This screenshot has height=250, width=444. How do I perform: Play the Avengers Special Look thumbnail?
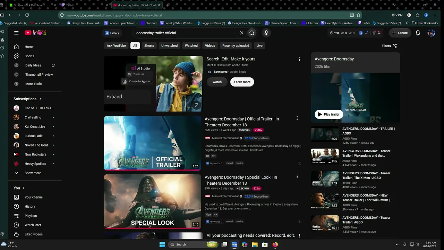pos(153,201)
